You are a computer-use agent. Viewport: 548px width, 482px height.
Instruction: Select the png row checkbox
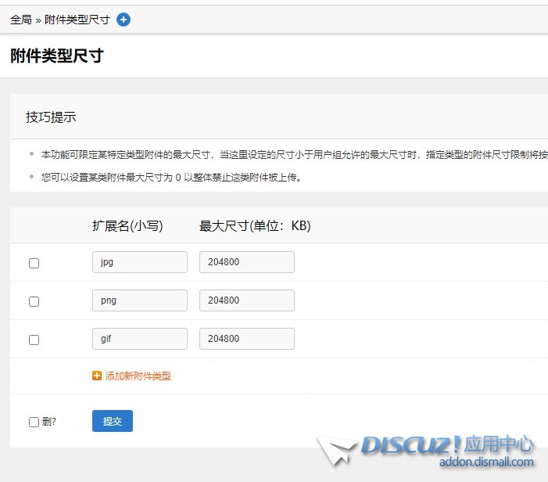tap(34, 301)
